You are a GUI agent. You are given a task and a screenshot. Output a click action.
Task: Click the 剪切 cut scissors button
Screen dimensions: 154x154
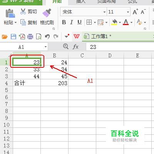28,12
